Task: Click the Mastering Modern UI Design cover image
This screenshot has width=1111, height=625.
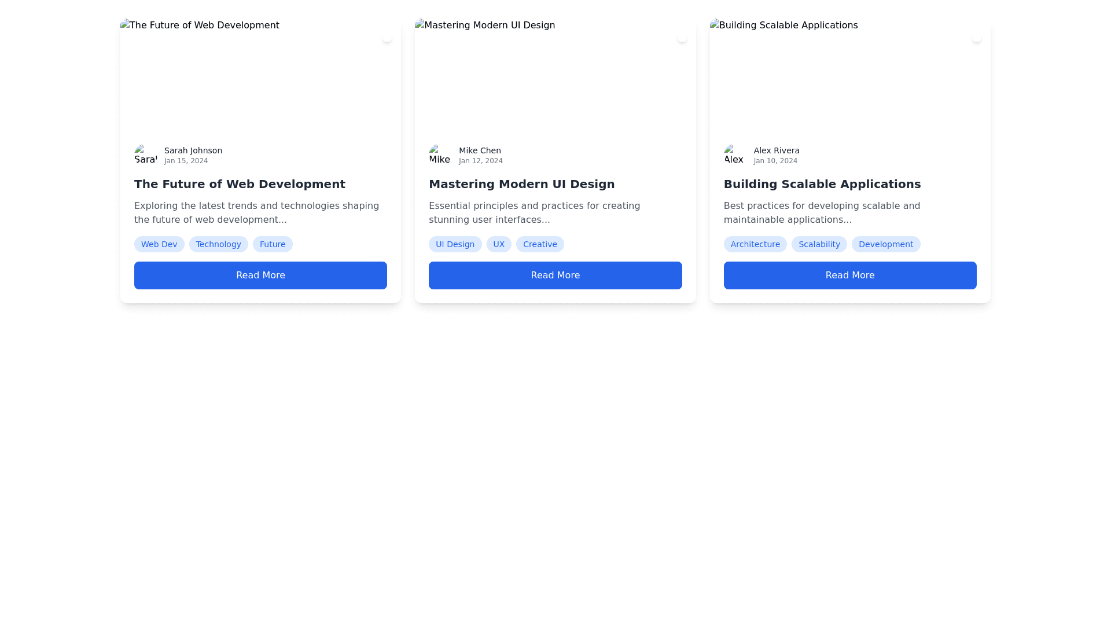Action: click(x=555, y=75)
